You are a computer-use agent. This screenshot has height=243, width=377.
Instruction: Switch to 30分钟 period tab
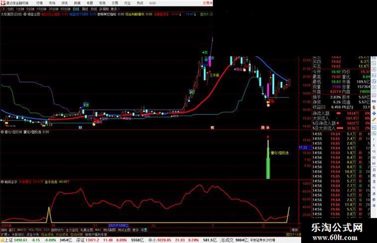pos(53,9)
